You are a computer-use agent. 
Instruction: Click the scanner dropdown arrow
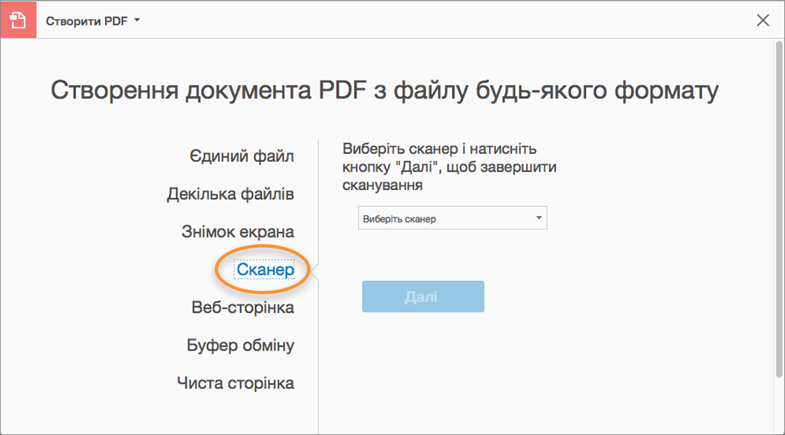pyautogui.click(x=539, y=217)
